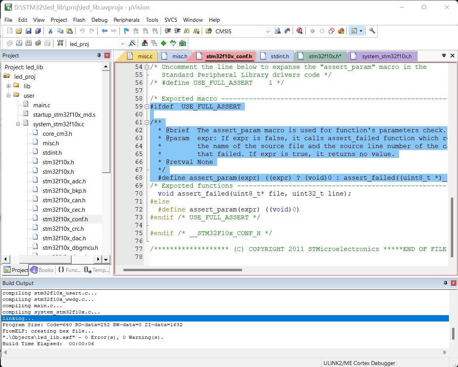Viewport: 458px width, 367px height.
Task: Build the led_proj target
Action: 19,43
